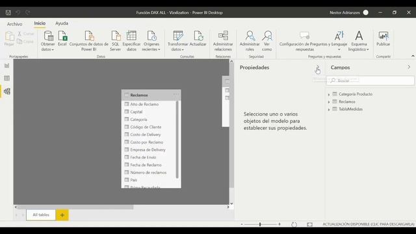Viewport: 416px width, 234px height.
Task: Select the Código de Cliente field
Action: [x=146, y=127]
